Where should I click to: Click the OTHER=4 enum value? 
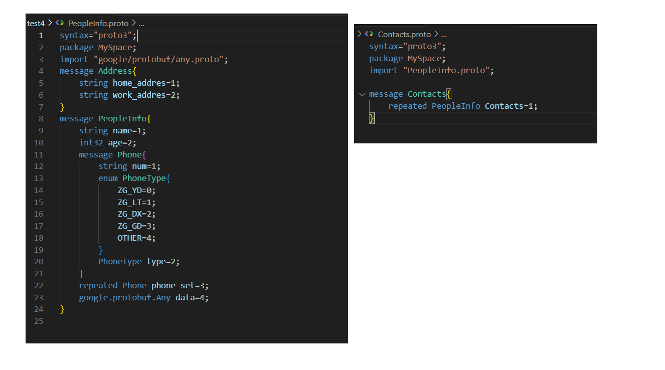(x=137, y=238)
